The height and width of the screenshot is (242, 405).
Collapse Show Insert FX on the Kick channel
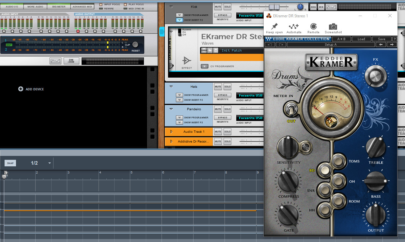(179, 20)
